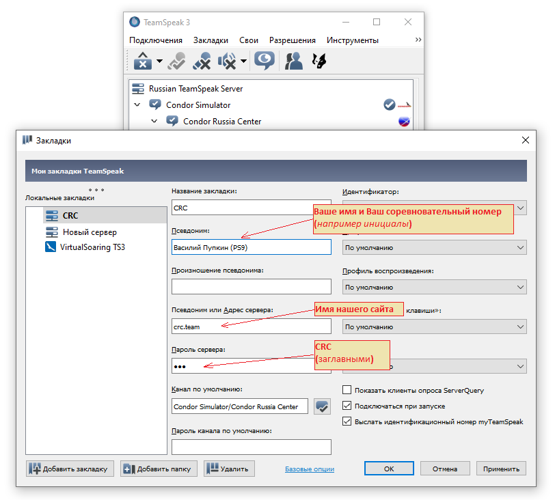Toggle Выслать идентификационный номер myTeamSpeak checkbox
555x500 pixels.
pos(347,422)
